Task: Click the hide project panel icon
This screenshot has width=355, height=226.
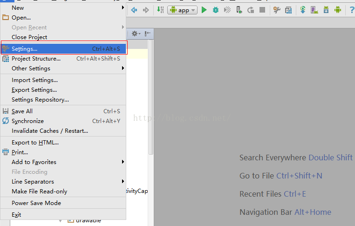Action: click(147, 34)
